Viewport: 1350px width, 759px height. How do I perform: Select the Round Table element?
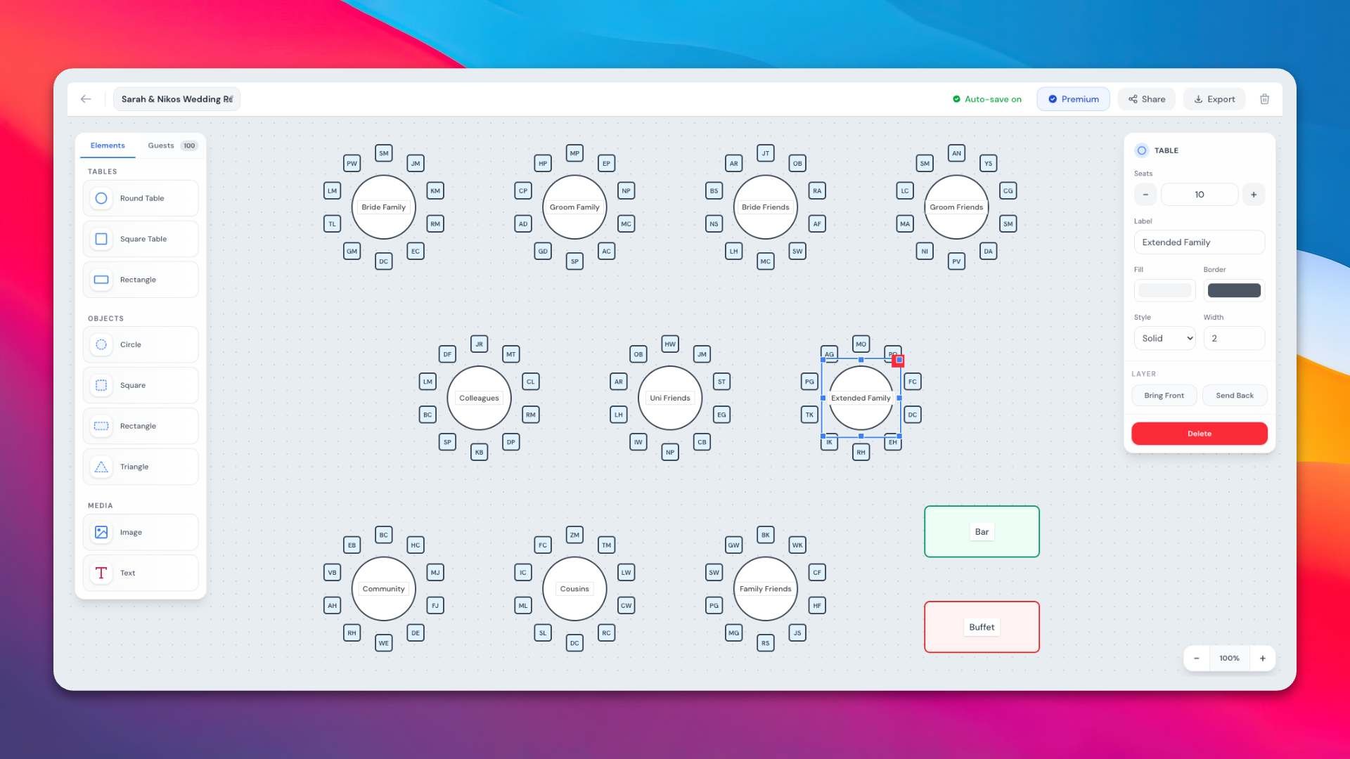coord(141,198)
